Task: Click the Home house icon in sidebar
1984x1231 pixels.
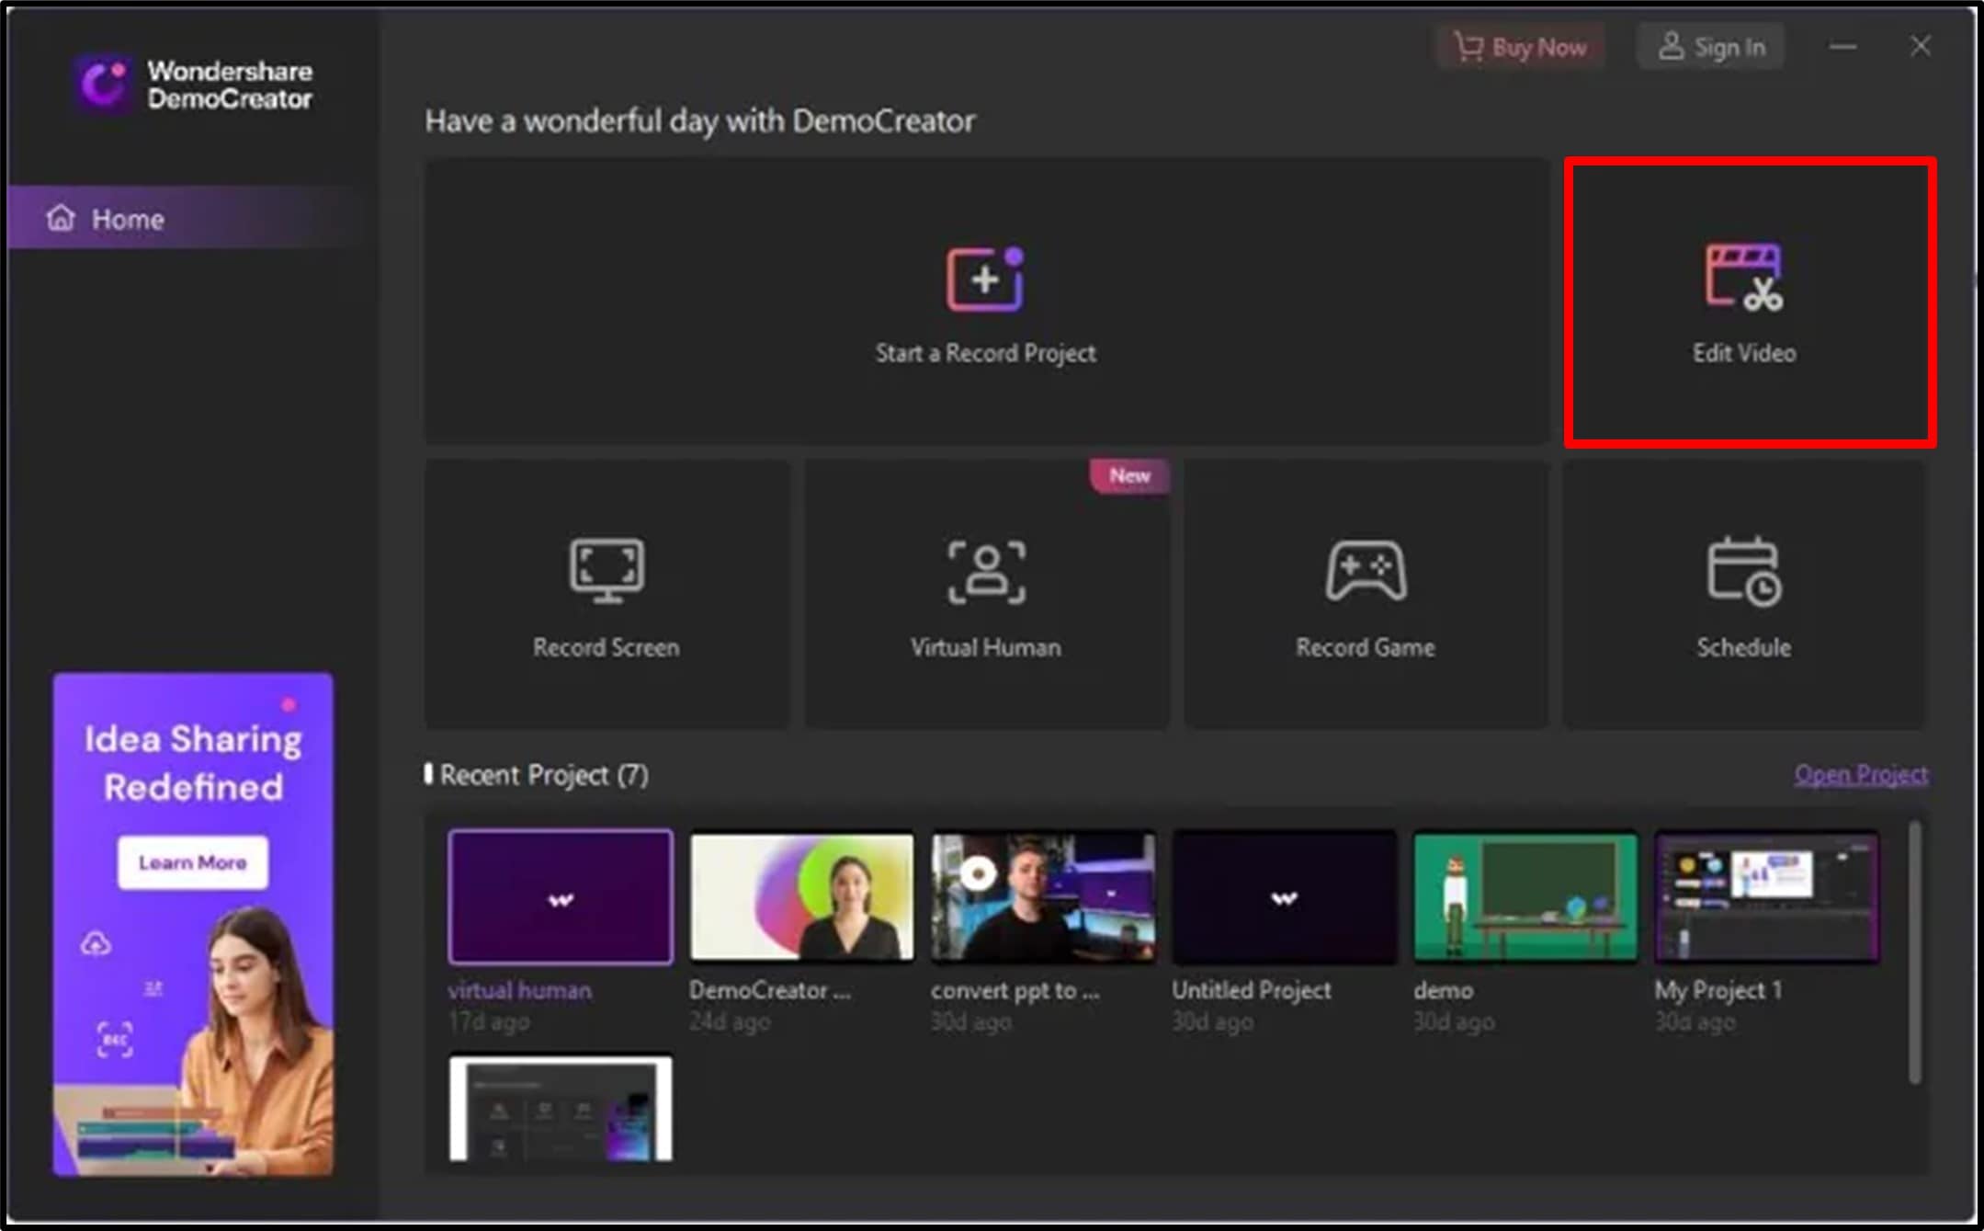Action: tap(61, 218)
